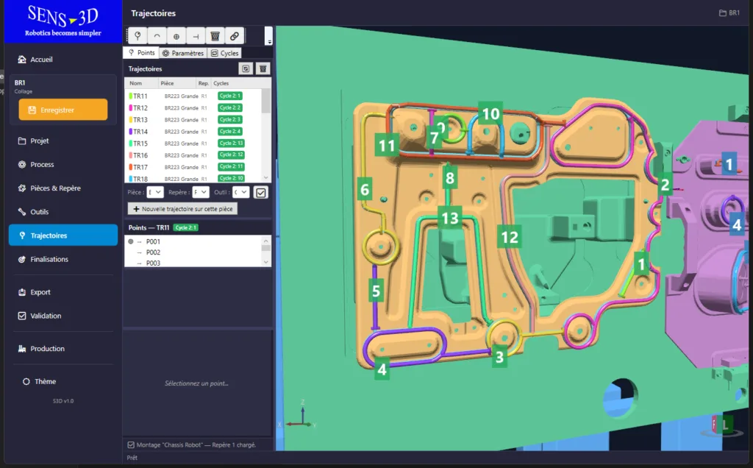Open the Outil dropdown
Viewport: 753px width, 468px height.
point(240,192)
